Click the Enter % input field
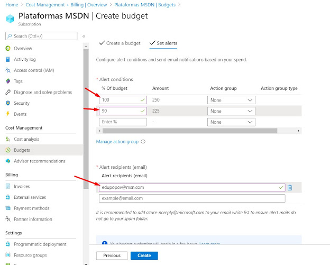This screenshot has height=265, width=330. tap(123, 122)
